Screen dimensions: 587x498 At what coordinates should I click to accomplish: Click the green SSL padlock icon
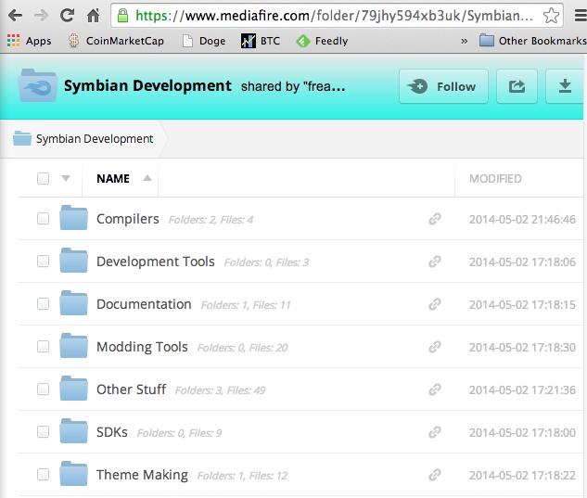coord(122,16)
